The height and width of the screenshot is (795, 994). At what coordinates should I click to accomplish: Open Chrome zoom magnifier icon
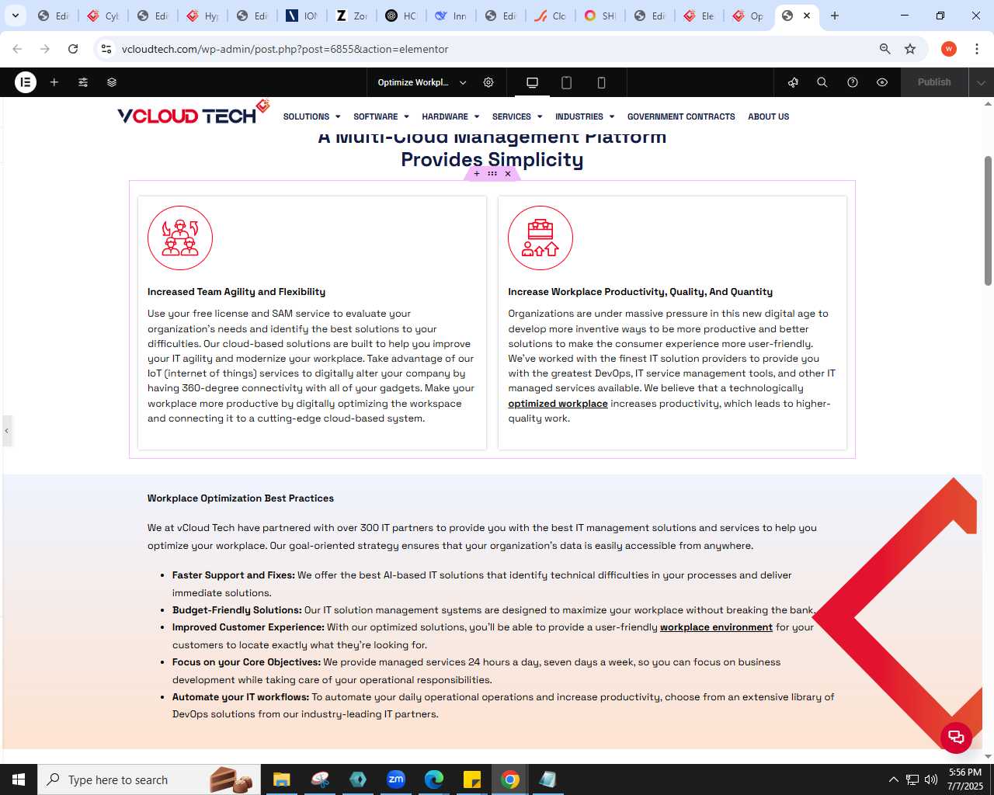[x=885, y=49]
